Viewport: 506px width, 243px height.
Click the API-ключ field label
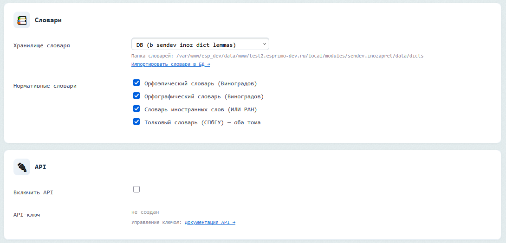(x=26, y=215)
